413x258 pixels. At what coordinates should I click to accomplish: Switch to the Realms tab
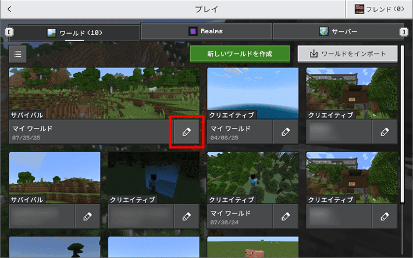[x=206, y=31]
